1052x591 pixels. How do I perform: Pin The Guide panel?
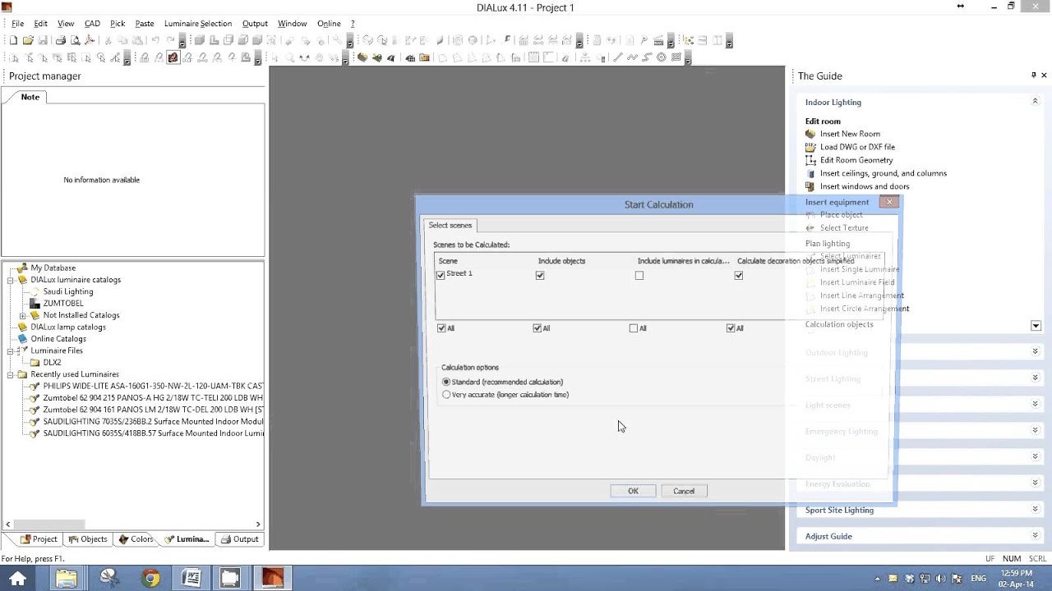click(x=1033, y=76)
